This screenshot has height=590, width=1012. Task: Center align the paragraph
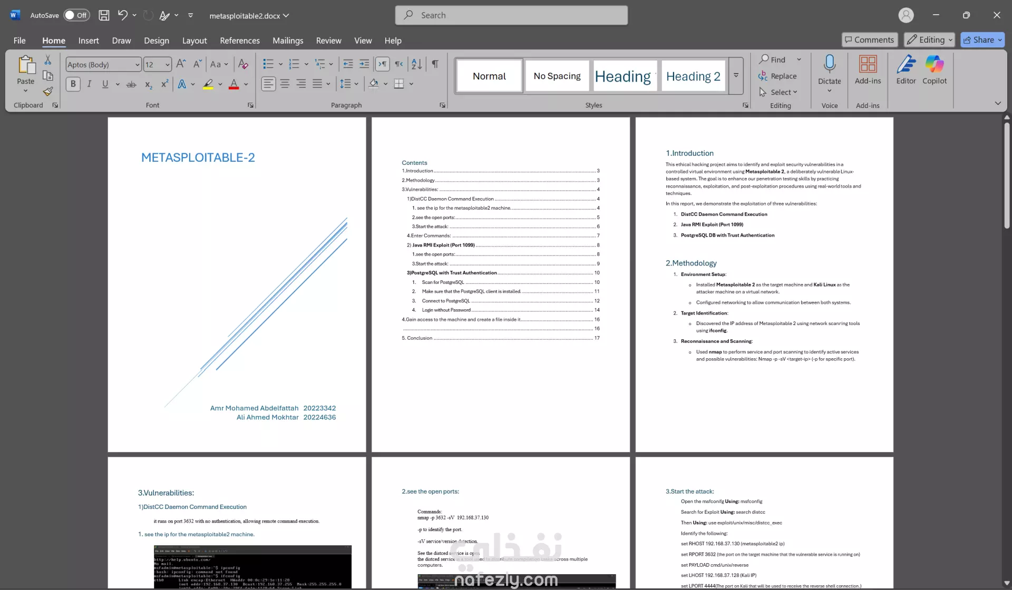[x=285, y=84]
